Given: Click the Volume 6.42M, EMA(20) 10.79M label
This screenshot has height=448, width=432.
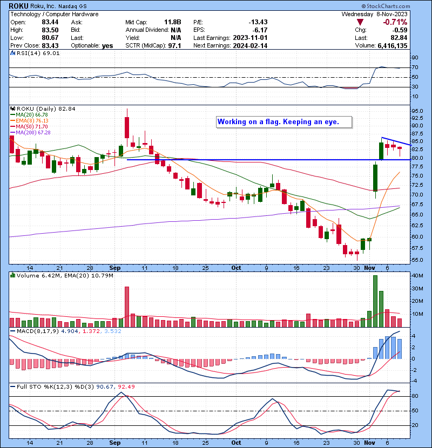Looking at the screenshot, I should click(65, 275).
